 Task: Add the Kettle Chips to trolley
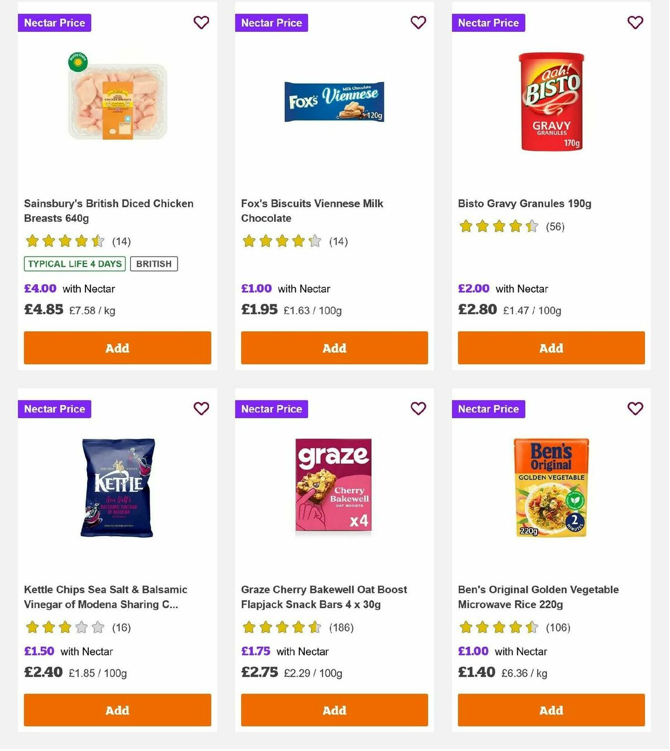pyautogui.click(x=117, y=710)
